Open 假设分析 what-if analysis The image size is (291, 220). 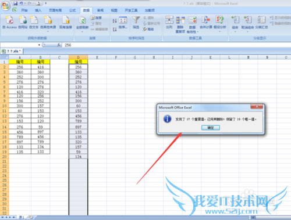(219, 23)
